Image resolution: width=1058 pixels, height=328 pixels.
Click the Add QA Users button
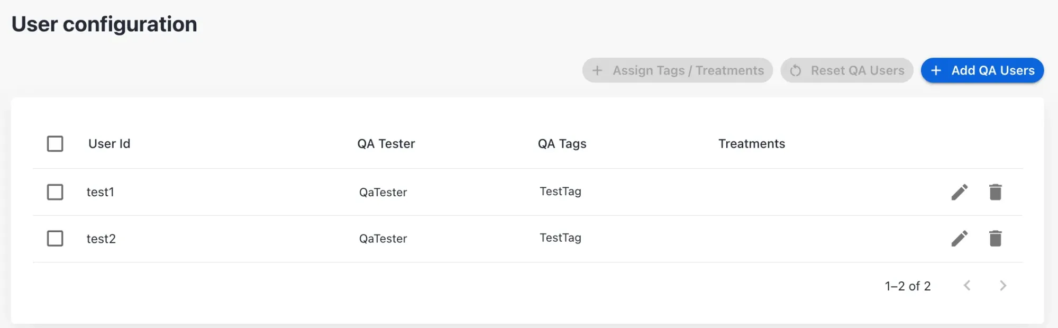coord(982,70)
